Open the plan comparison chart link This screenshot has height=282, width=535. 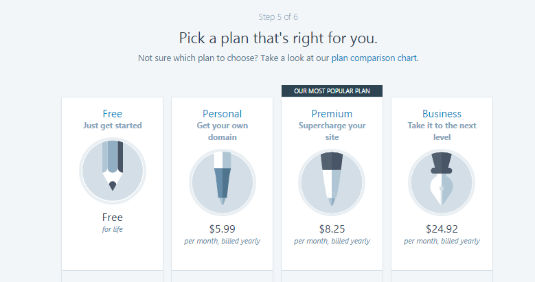coord(374,58)
